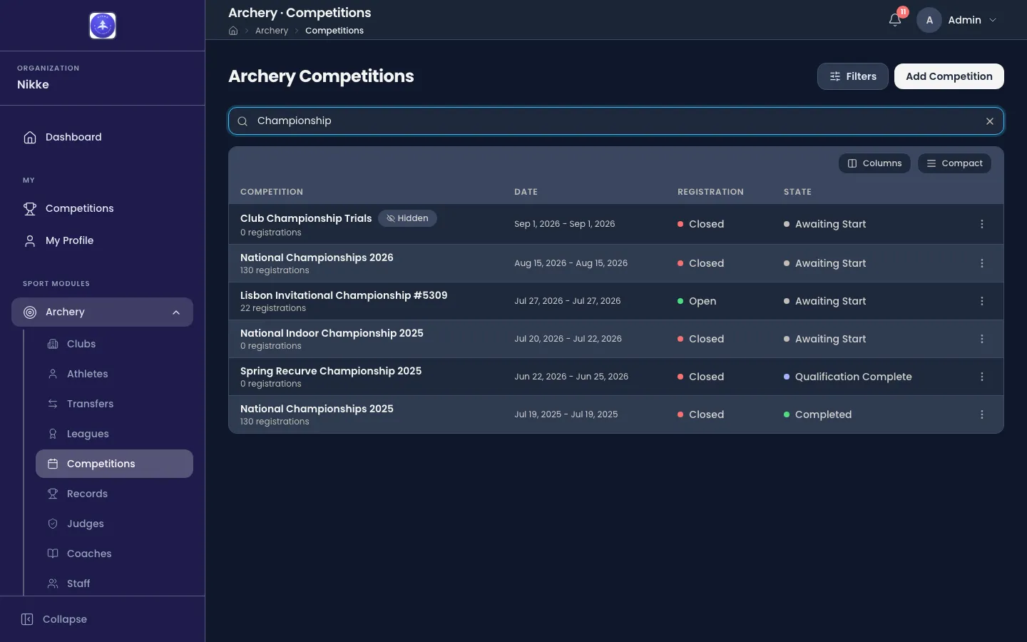Click the organization logo icon
The width and height of the screenshot is (1027, 642).
103,26
